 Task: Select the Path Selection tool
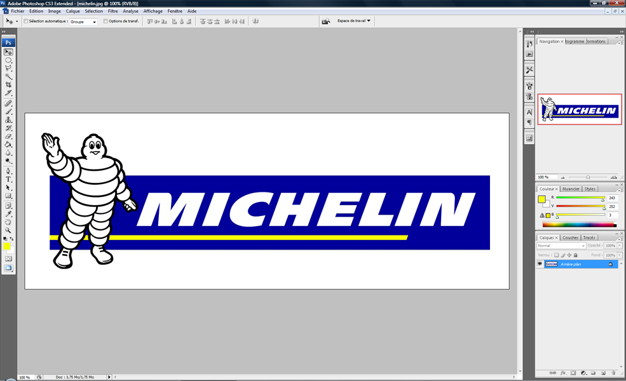click(8, 187)
